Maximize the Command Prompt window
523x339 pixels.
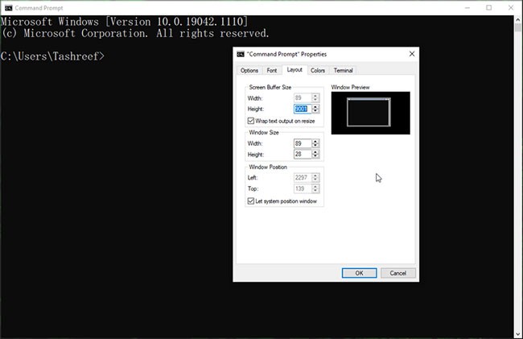(x=488, y=7)
